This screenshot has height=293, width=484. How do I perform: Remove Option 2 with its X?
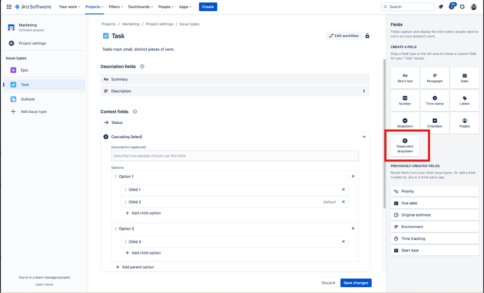[353, 229]
